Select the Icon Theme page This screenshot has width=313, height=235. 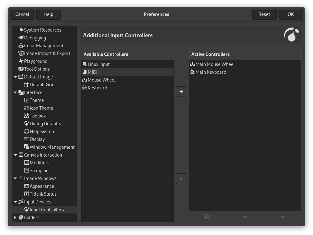(x=40, y=108)
